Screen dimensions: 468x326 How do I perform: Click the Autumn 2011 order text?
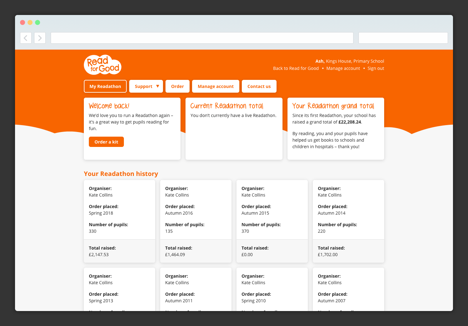(179, 301)
